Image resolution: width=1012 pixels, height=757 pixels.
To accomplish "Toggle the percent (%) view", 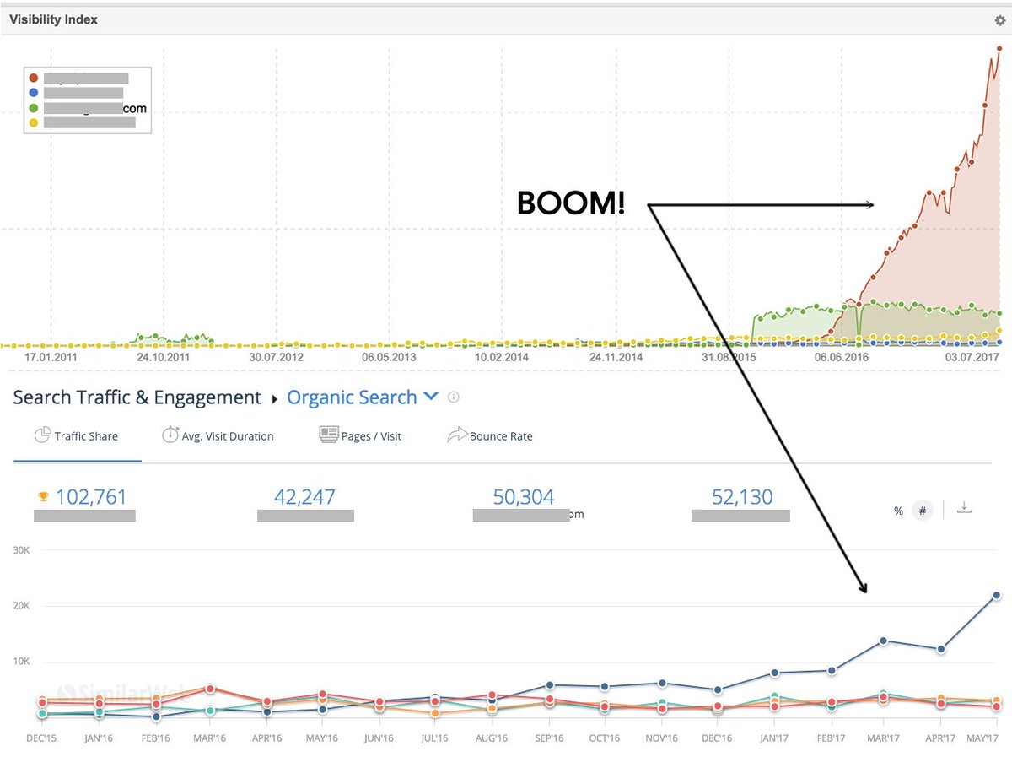I will coord(899,511).
